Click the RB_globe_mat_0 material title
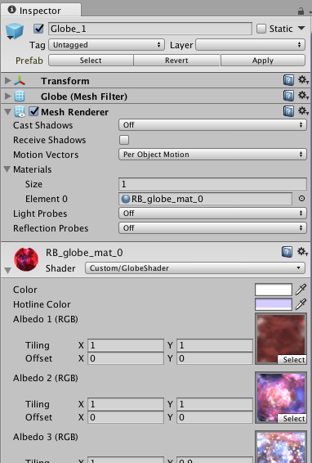This screenshot has height=463, width=312. (x=84, y=253)
